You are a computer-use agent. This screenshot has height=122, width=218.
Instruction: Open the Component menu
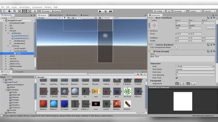pos(37,7)
